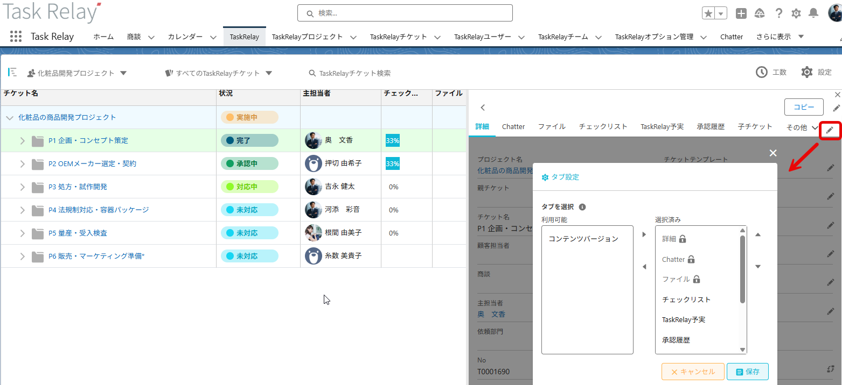Click the avatar of 押切 由希子

click(x=314, y=163)
